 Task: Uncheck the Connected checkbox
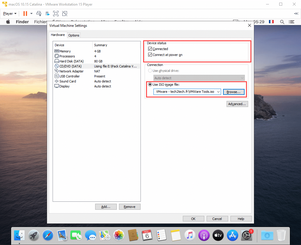click(150, 49)
